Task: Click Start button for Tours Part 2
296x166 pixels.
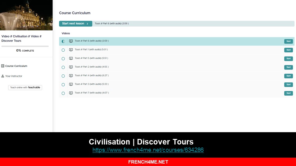Action: tap(288, 67)
